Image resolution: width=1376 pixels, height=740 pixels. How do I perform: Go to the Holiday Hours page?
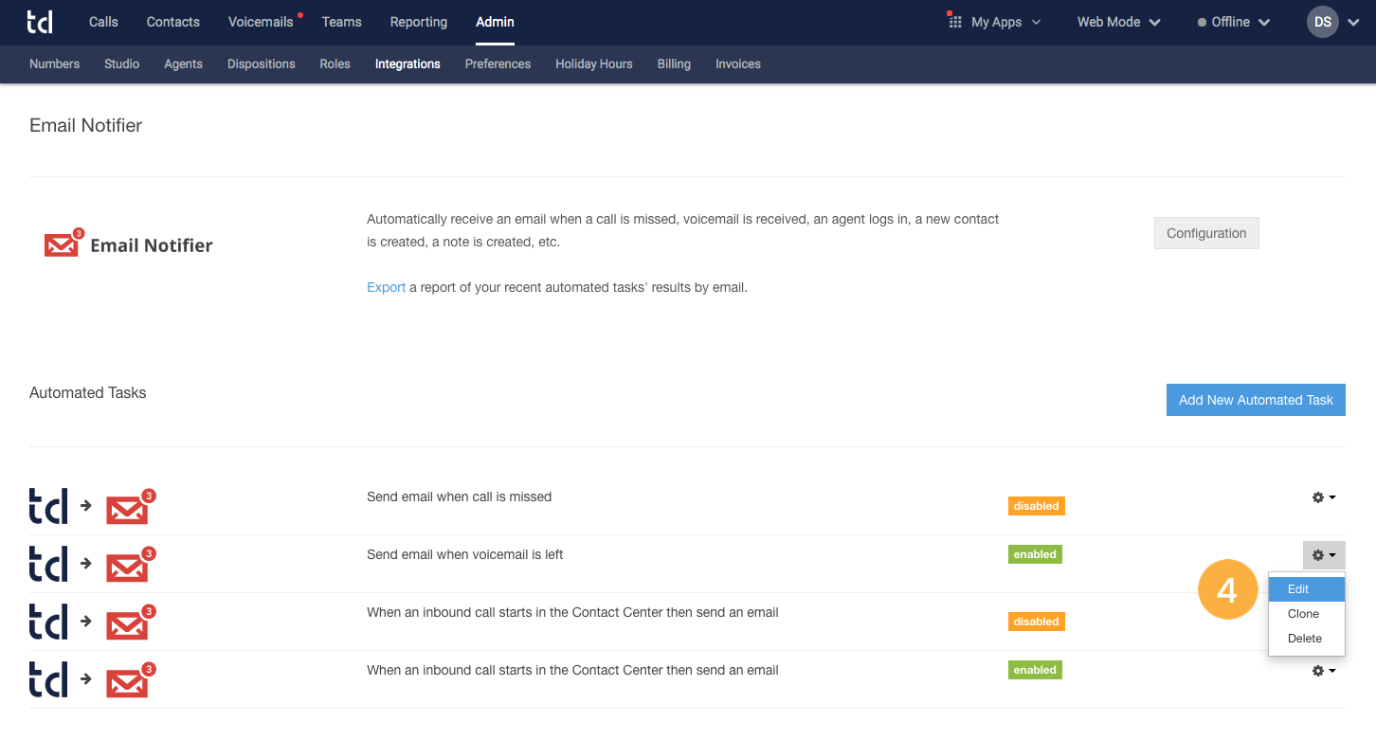594,64
